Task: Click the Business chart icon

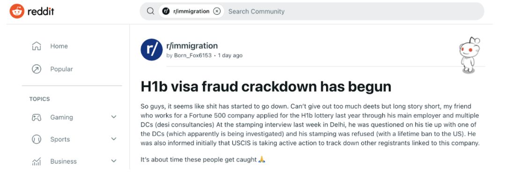Action: [37, 161]
